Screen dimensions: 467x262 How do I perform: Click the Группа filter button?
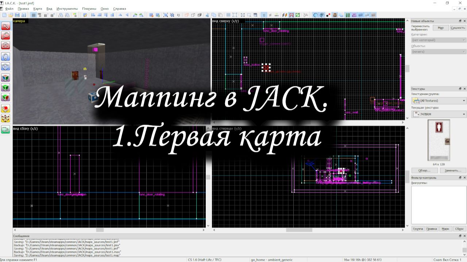tap(418, 229)
